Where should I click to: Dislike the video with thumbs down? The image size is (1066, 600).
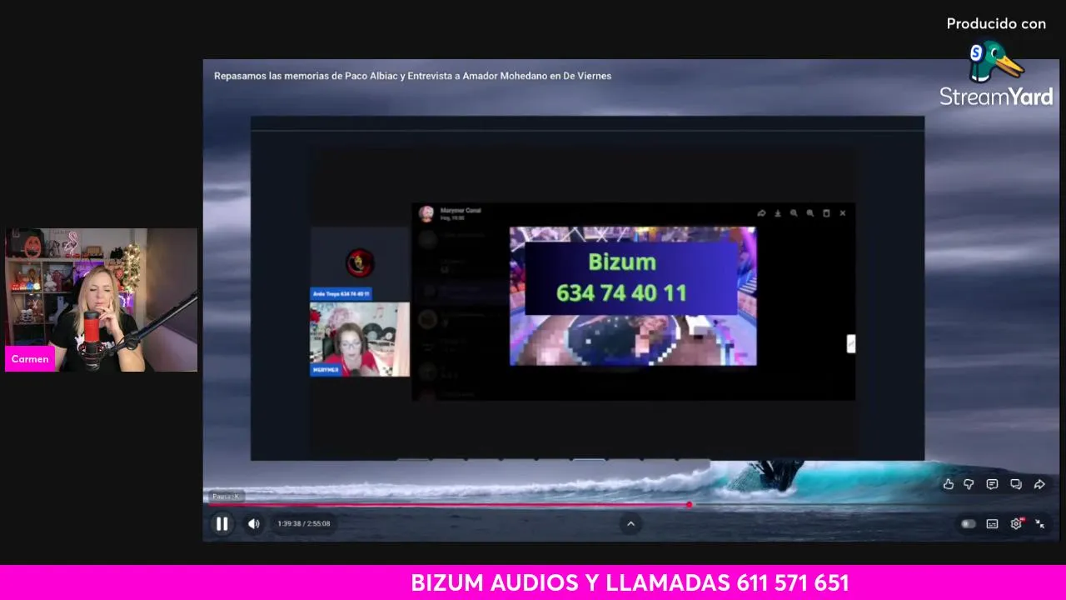pyautogui.click(x=969, y=484)
